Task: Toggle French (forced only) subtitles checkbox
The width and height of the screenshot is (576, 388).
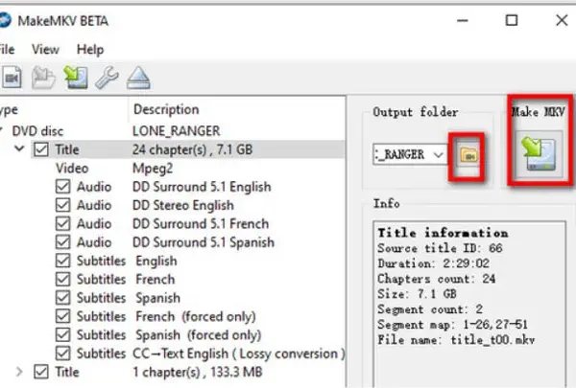Action: [x=62, y=316]
